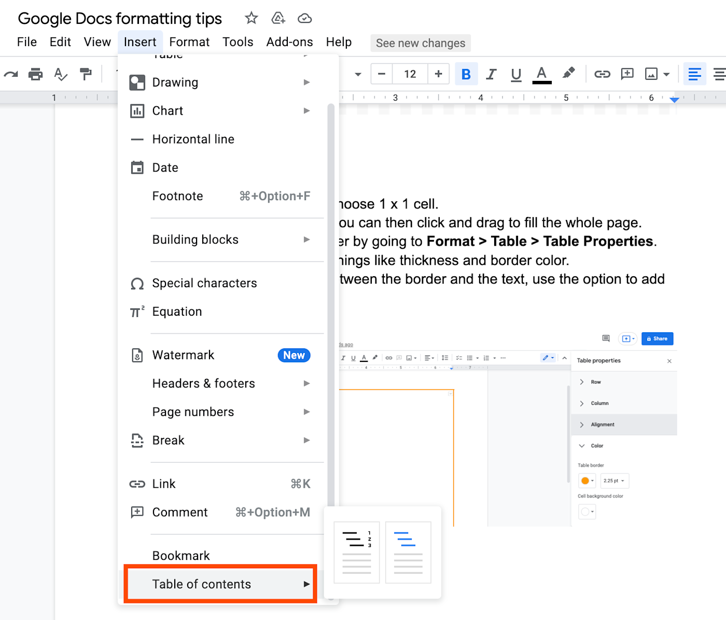The width and height of the screenshot is (726, 620).
Task: Run spelling and grammar check icon
Action: click(61, 74)
